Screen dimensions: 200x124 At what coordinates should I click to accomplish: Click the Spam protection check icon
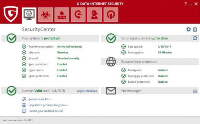[24, 76]
